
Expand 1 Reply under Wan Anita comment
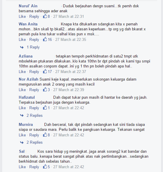[33, 47]
